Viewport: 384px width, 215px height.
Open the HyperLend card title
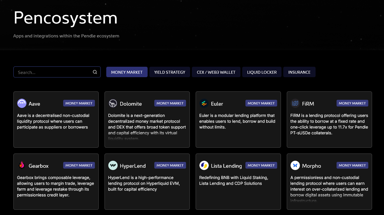(x=133, y=166)
